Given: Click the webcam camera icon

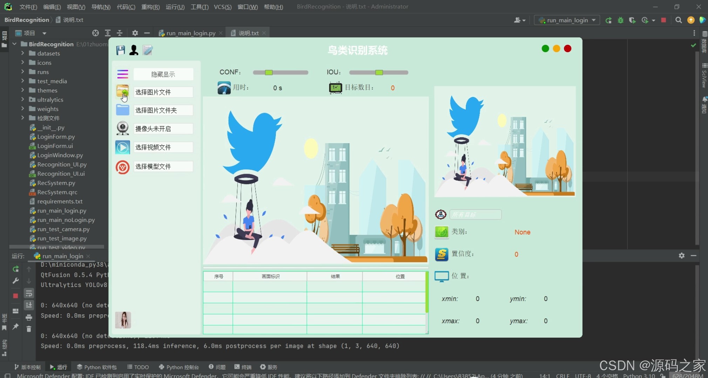Looking at the screenshot, I should point(123,128).
